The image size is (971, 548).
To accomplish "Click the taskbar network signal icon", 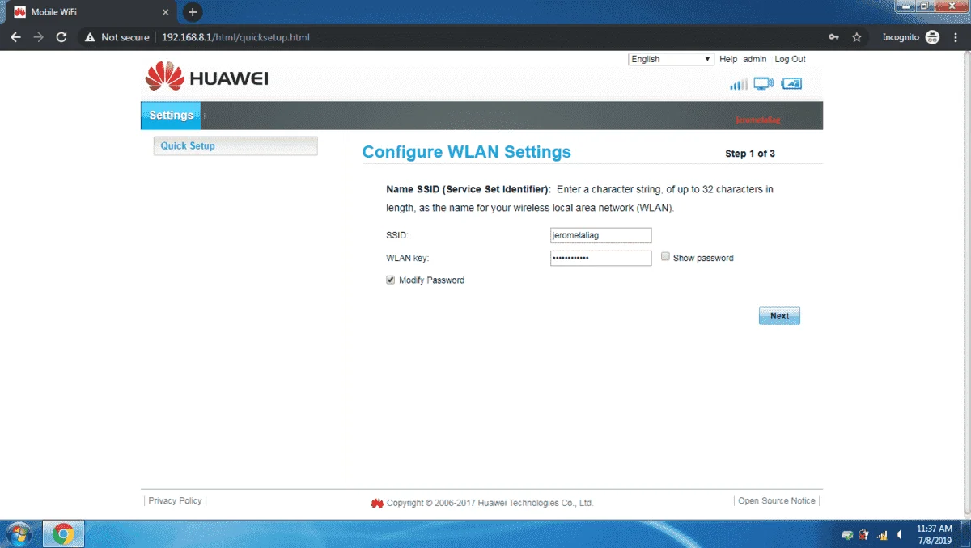I will [x=882, y=535].
